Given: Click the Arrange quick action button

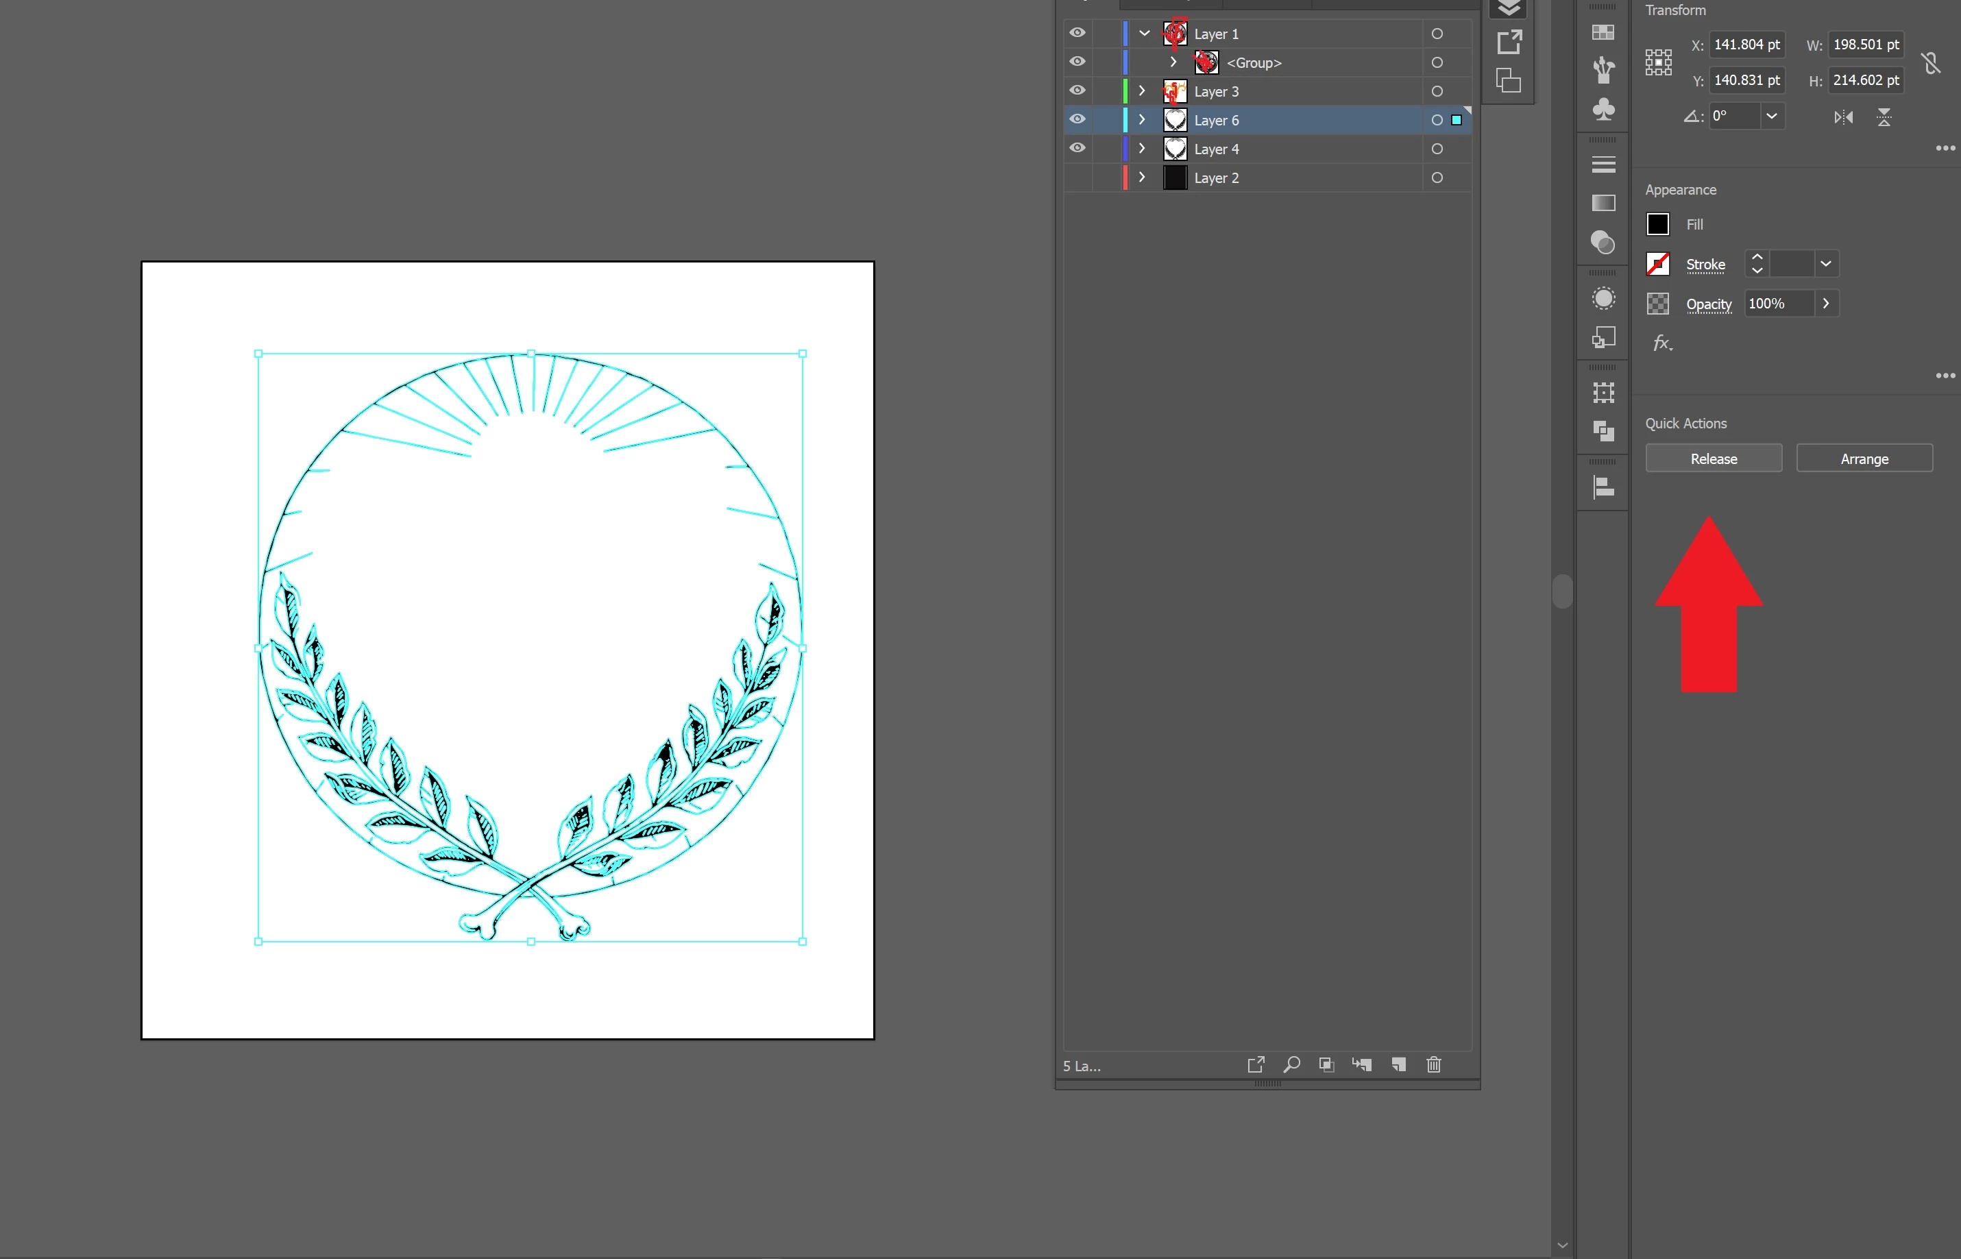Looking at the screenshot, I should point(1863,459).
